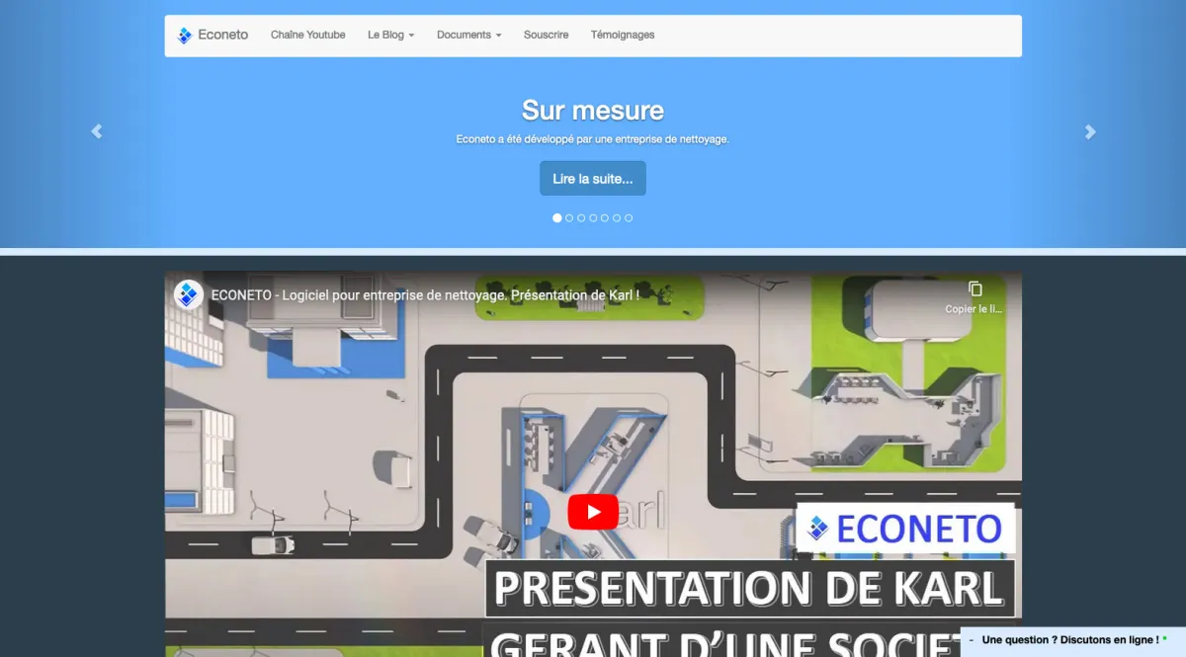Select the first carousel indicator dot
This screenshot has width=1186, height=657.
pos(557,217)
